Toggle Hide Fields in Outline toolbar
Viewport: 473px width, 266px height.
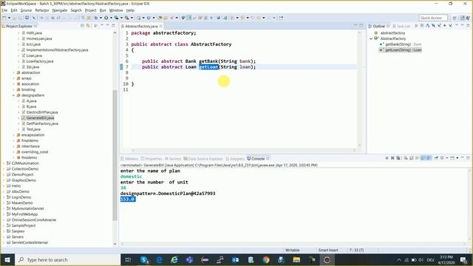tap(433, 26)
